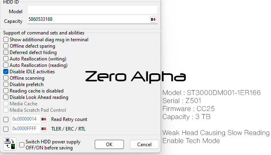
Task: Click the 'Firmware : CC25' text
Action: click(x=188, y=109)
